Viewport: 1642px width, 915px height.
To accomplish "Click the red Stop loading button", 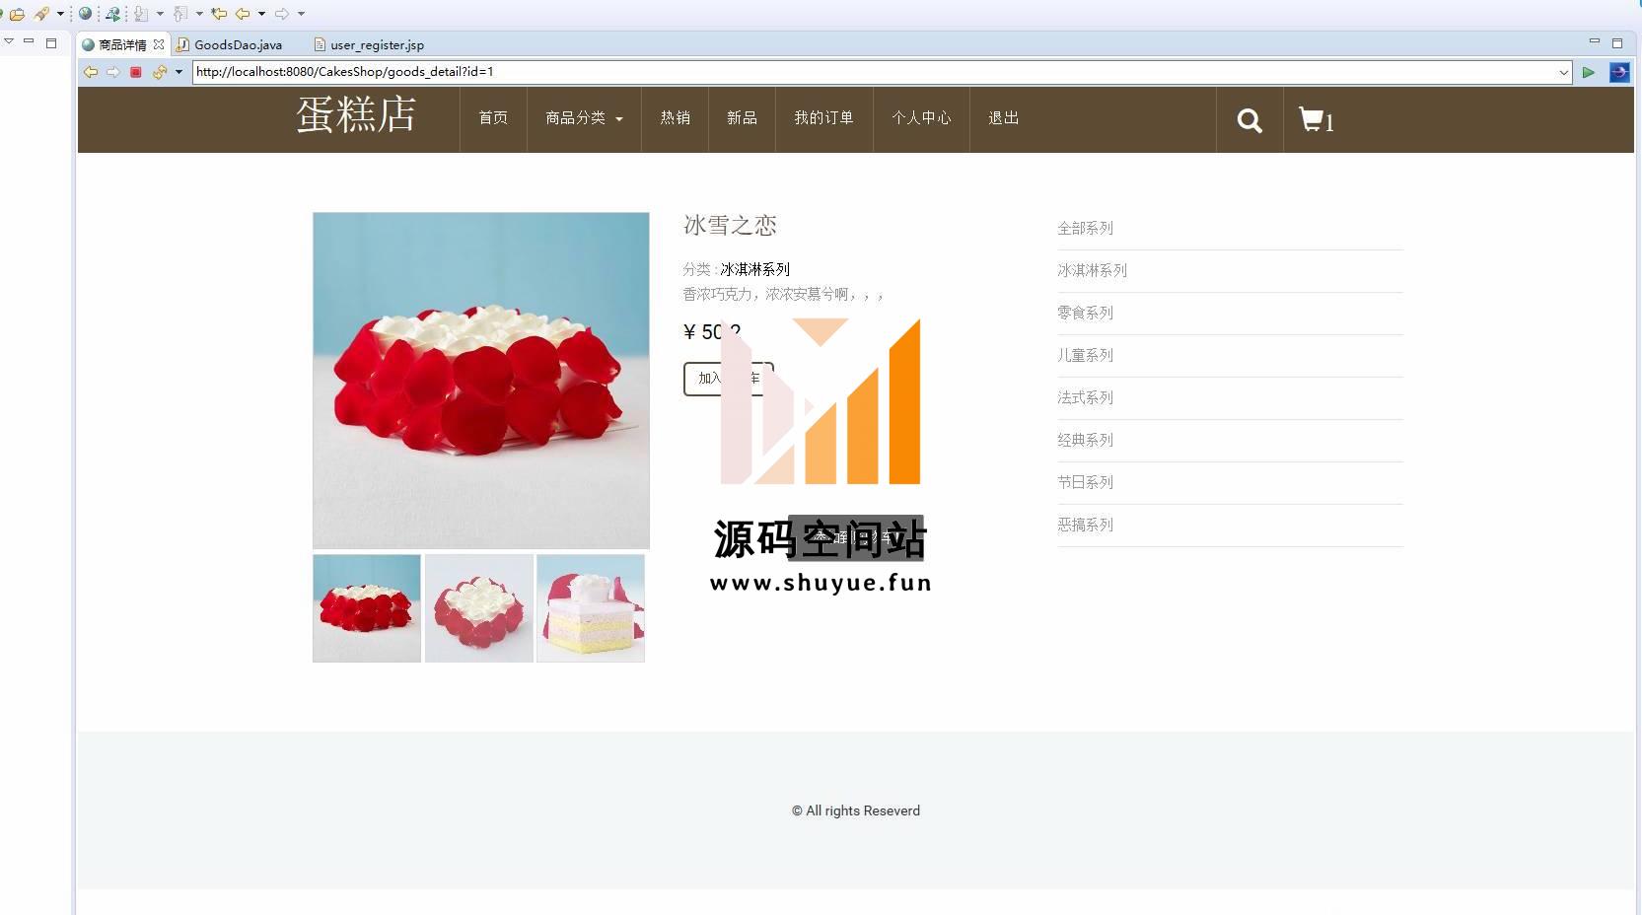I will click(x=136, y=72).
